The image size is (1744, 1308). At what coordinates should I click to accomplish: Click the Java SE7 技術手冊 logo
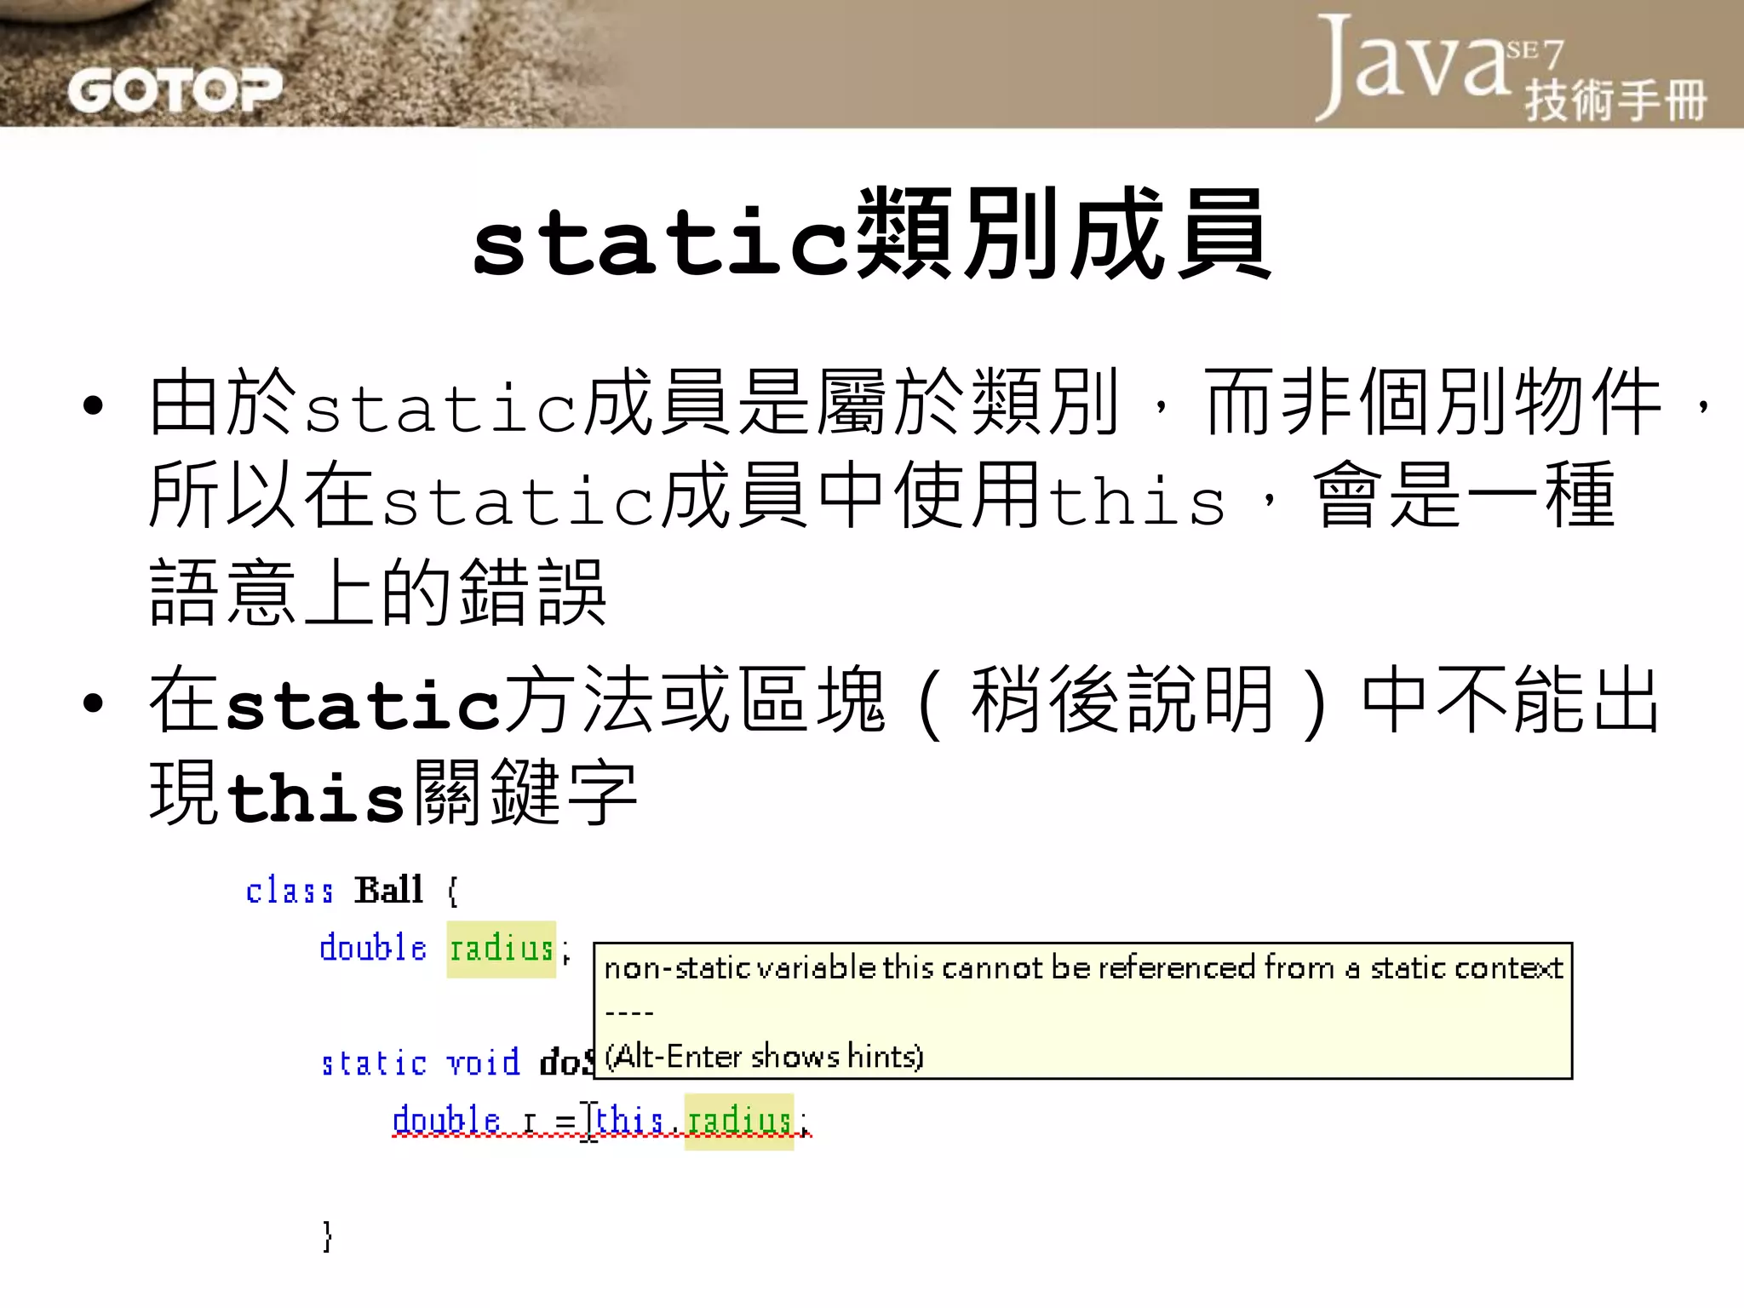1512,68
